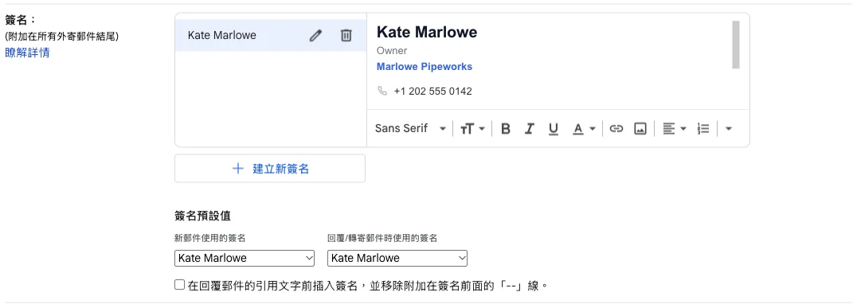The image size is (857, 308).
Task: Open the text size menu
Action: click(472, 129)
